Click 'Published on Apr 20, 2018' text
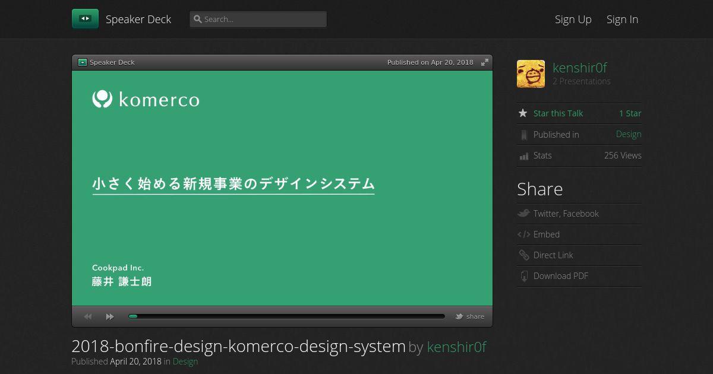This screenshot has width=713, height=374. (x=430, y=62)
